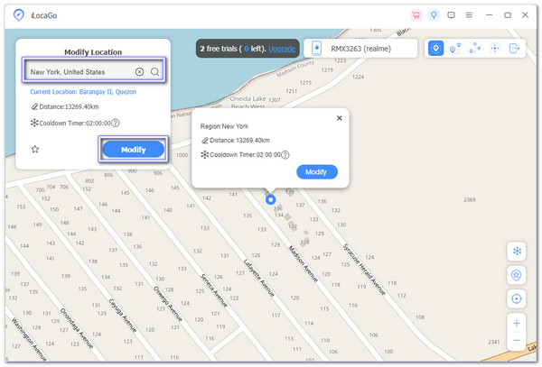Click the Onondaga Avenue street label

click(x=77, y=328)
